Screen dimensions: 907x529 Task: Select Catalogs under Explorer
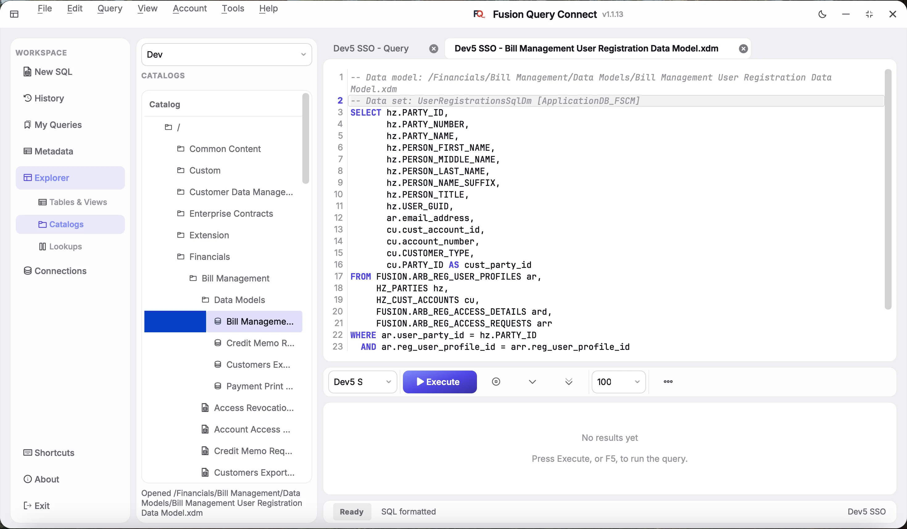[70, 224]
